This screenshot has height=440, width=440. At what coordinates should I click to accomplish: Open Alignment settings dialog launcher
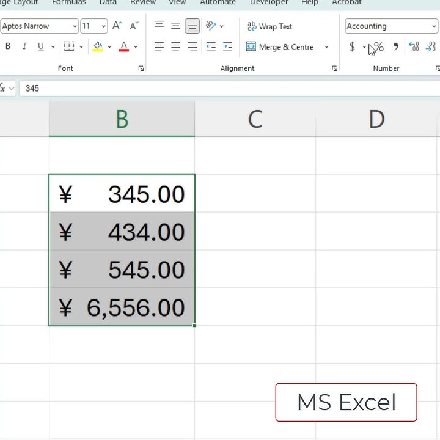[x=334, y=68]
